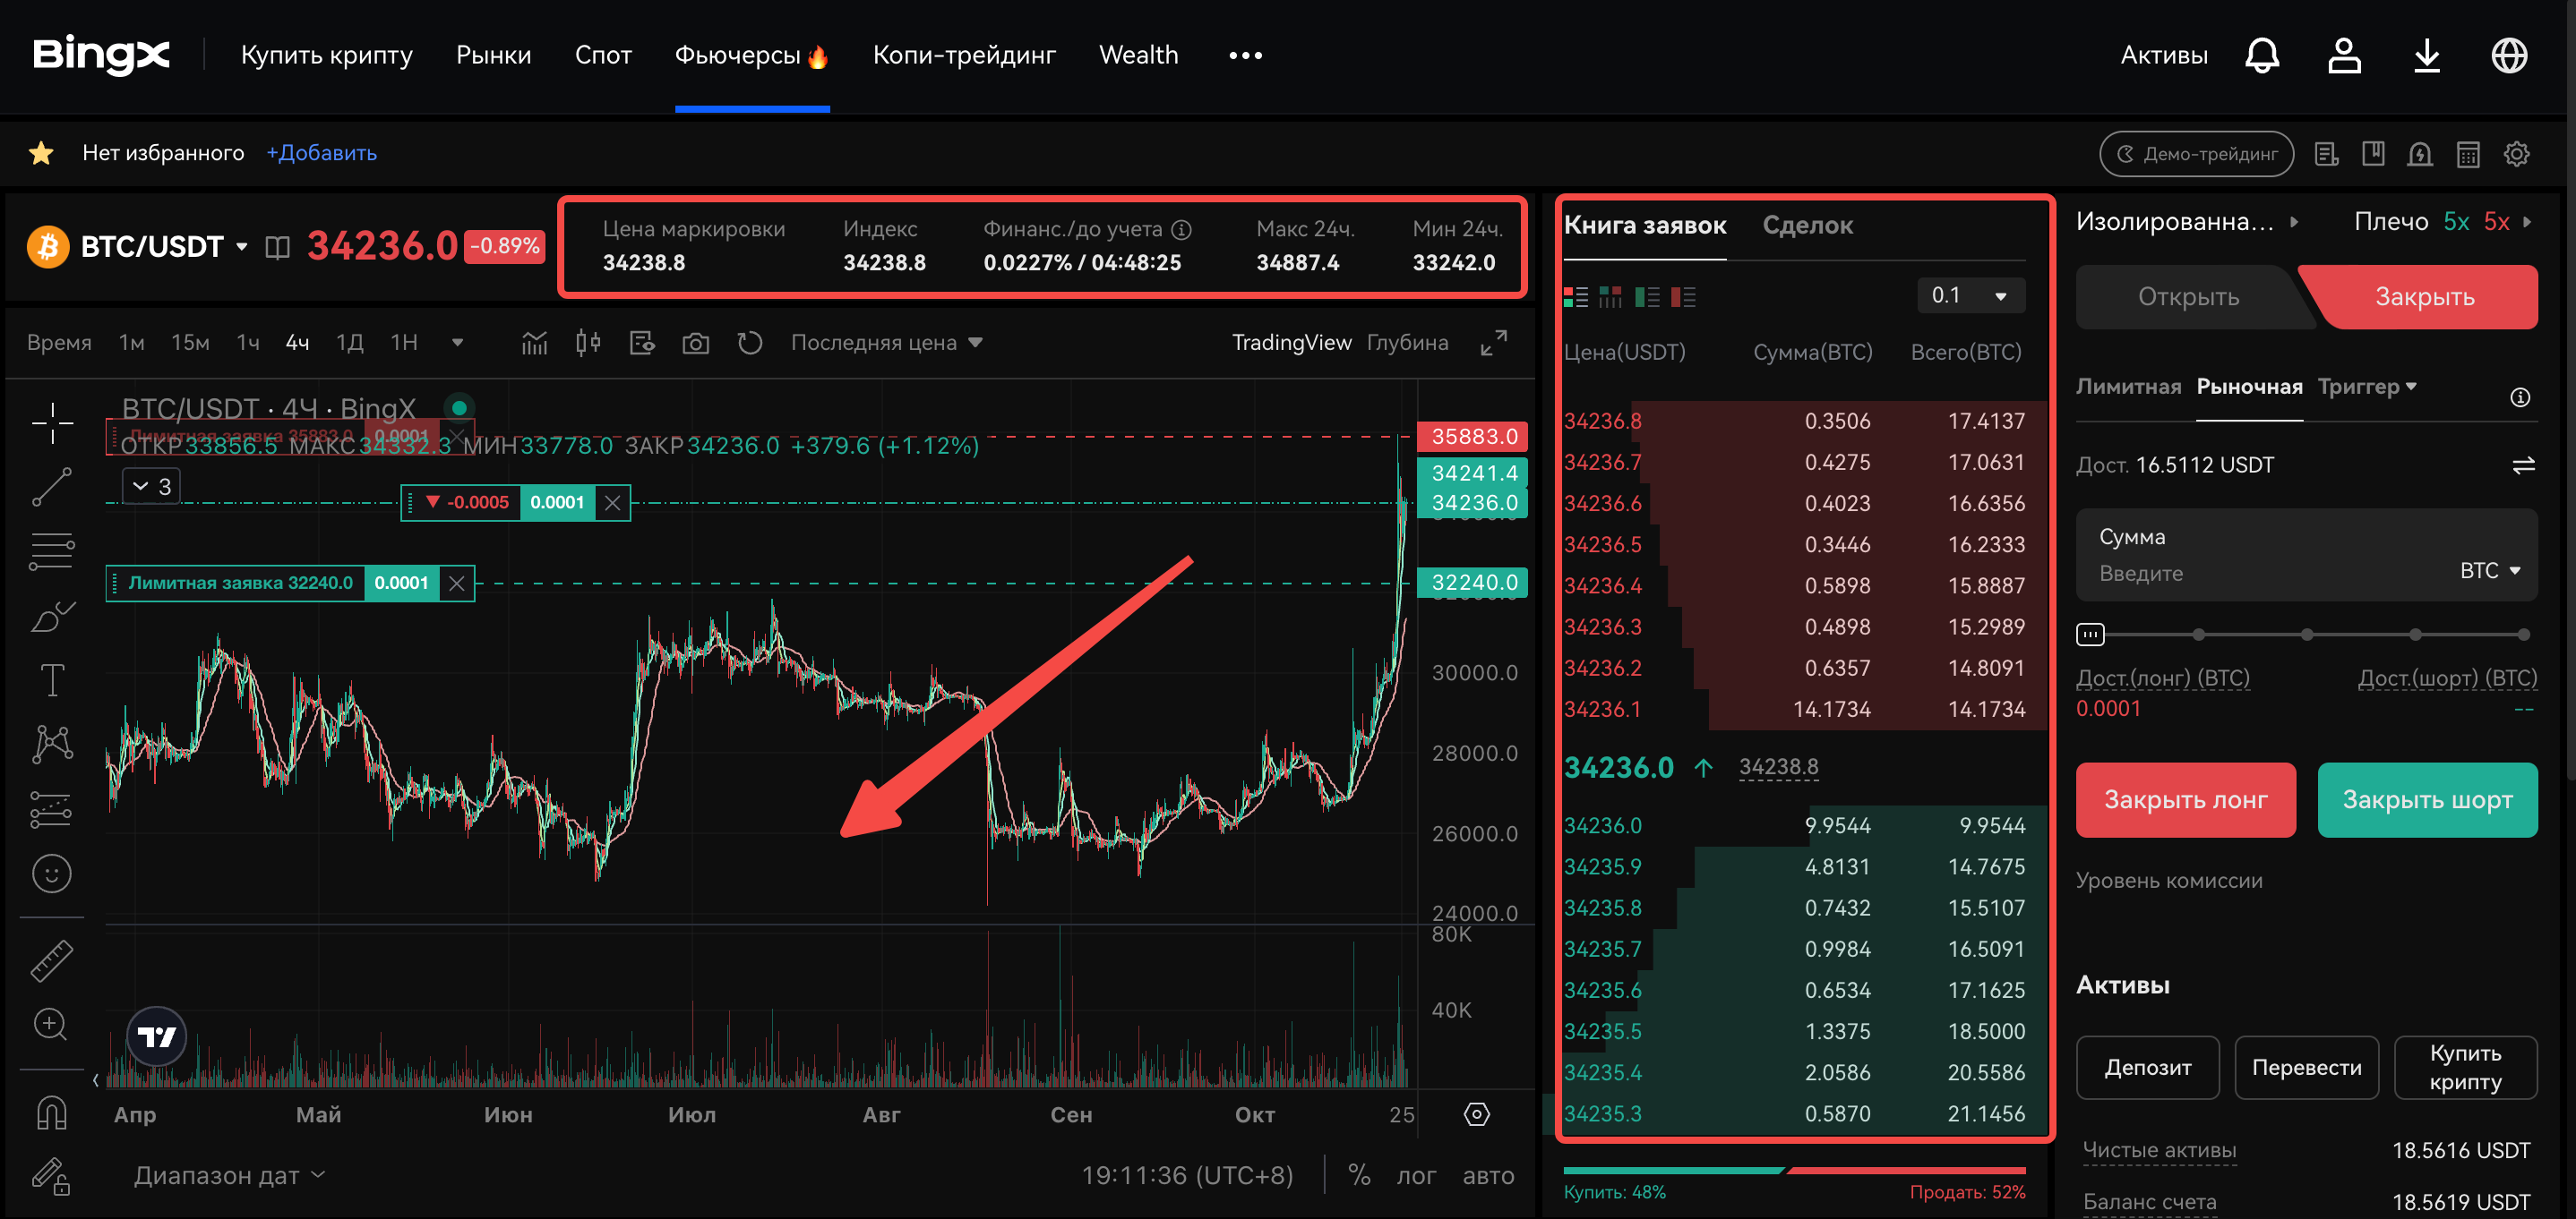This screenshot has width=2576, height=1219.
Task: Toggle the slider percentage mode box
Action: click(x=2089, y=634)
